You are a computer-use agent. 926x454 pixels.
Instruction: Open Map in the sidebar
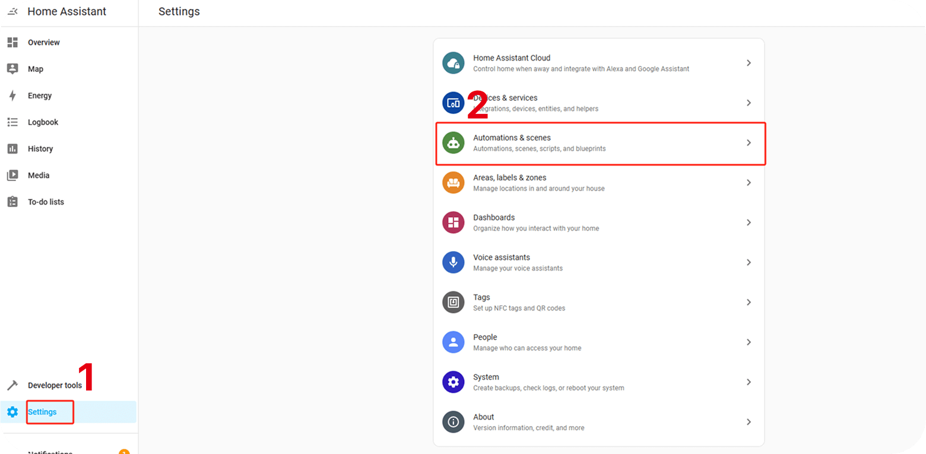pos(68,69)
